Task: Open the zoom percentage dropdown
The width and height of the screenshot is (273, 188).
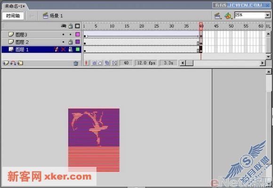Action: [268, 16]
